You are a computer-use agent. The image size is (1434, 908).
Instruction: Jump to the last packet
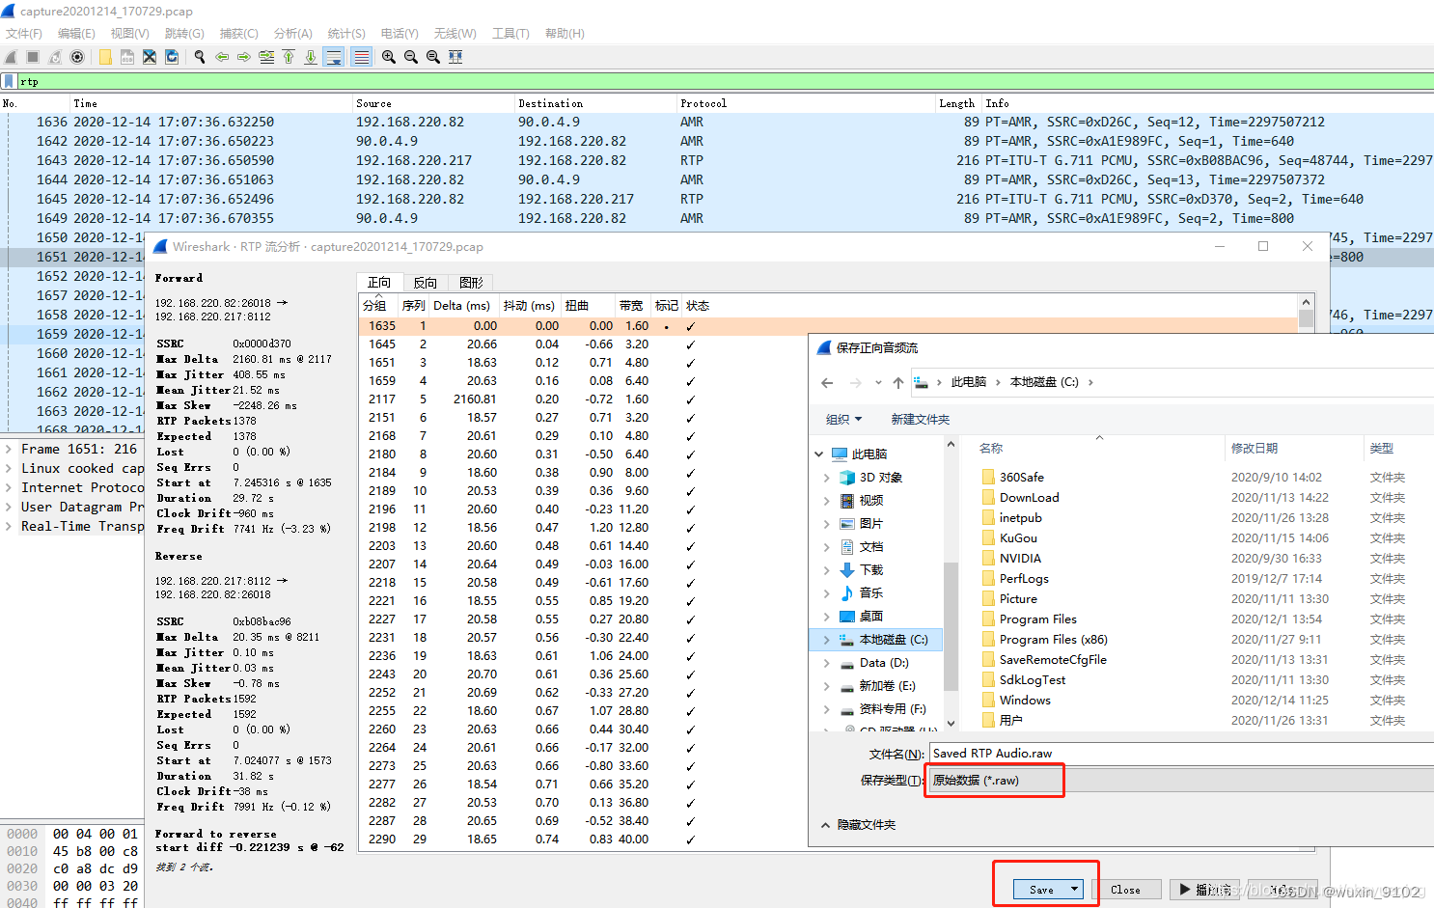pos(311,57)
